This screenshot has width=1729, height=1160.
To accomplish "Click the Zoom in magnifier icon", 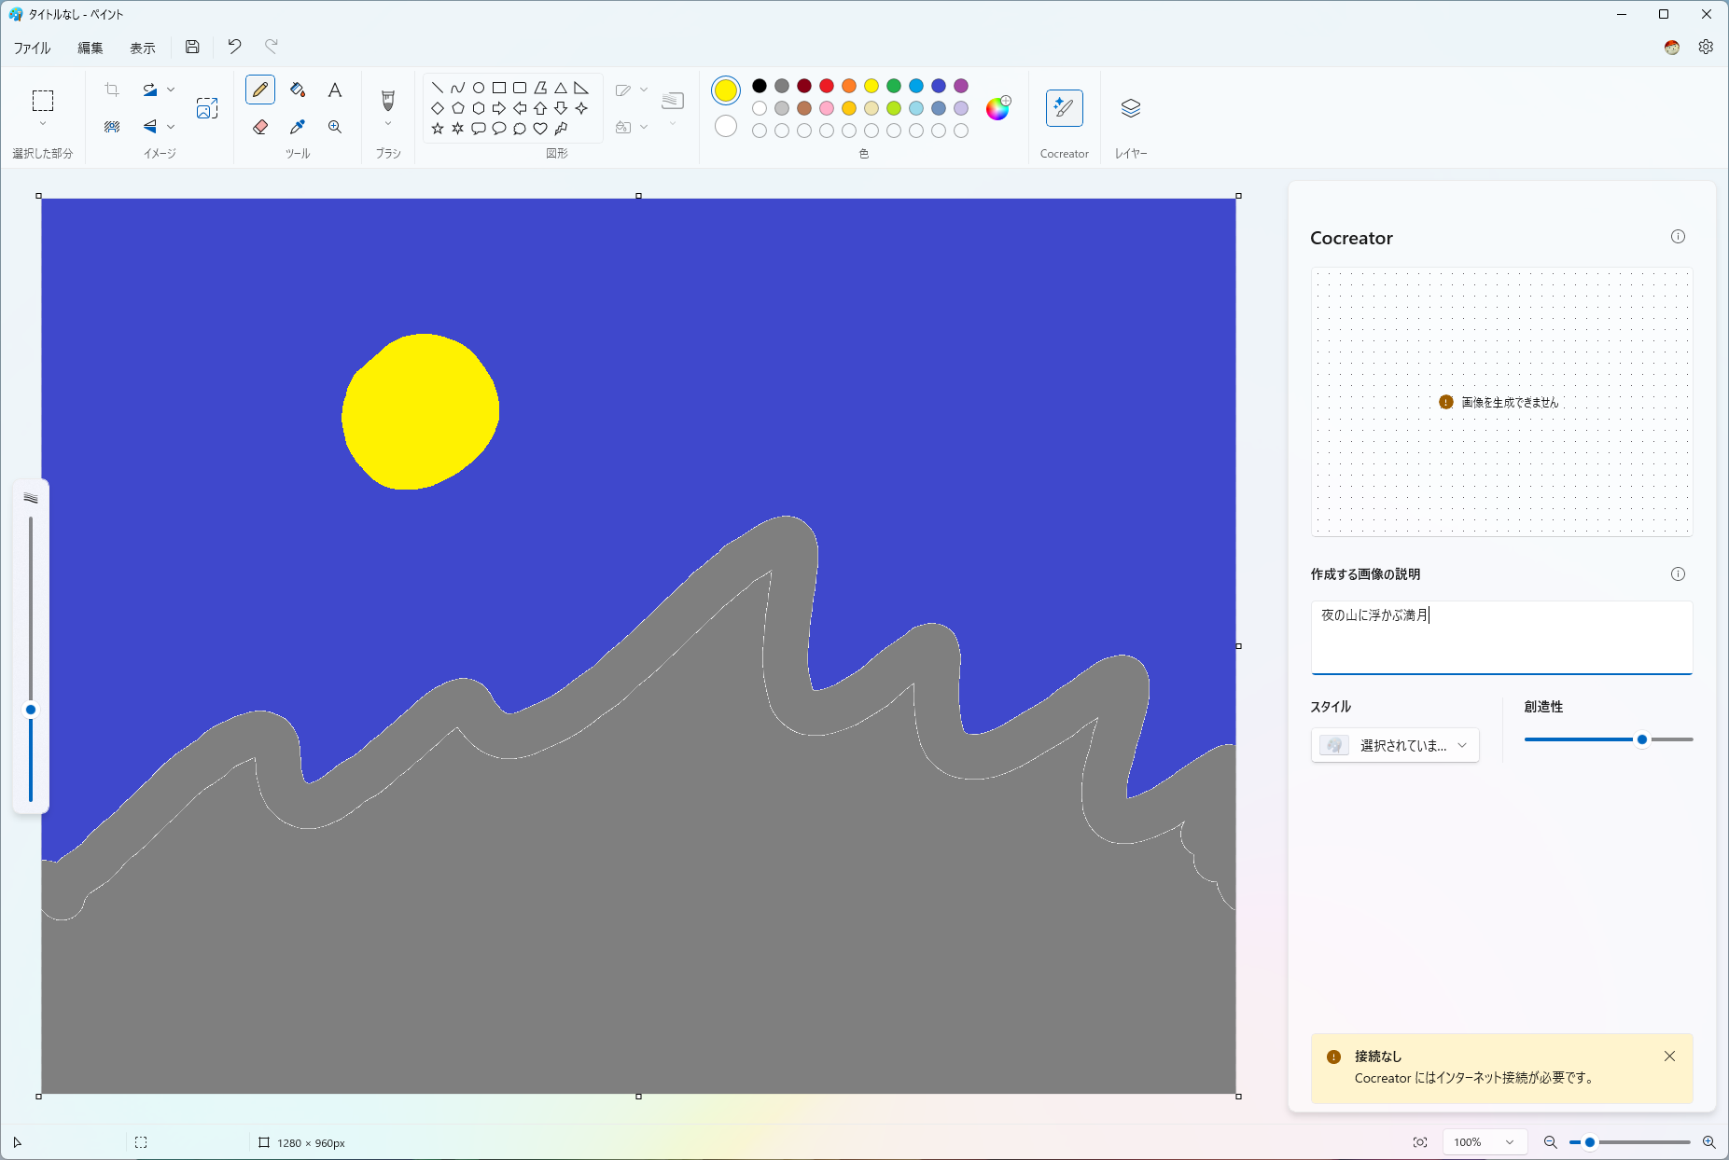I will click(1708, 1142).
